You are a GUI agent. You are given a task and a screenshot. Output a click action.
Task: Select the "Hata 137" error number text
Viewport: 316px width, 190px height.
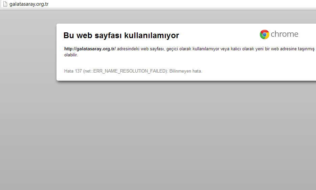(x=73, y=71)
